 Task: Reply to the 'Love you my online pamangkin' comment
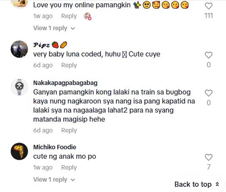[x=69, y=16]
